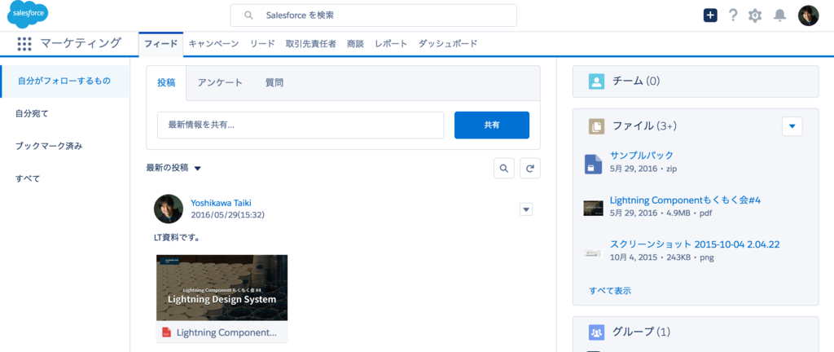The height and width of the screenshot is (352, 834).
Task: Click the グループ (1) panel heading
Action: [642, 332]
